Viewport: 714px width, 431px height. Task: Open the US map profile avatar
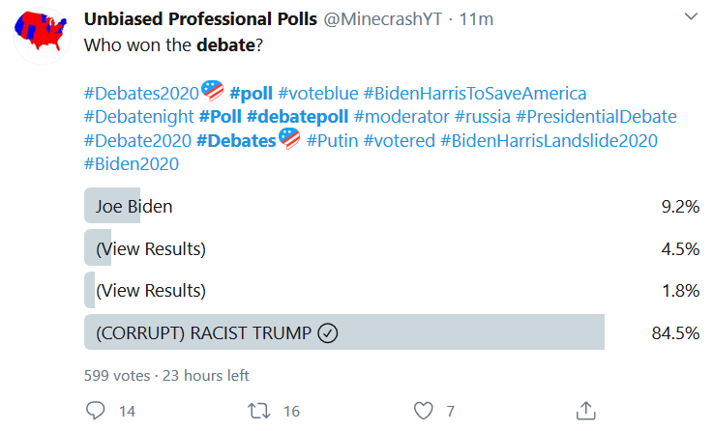pos(41,33)
